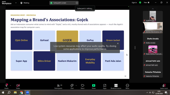Viewport: 170px width, 95px height.
Task: Open the Apps panel
Action: [x=105, y=86]
